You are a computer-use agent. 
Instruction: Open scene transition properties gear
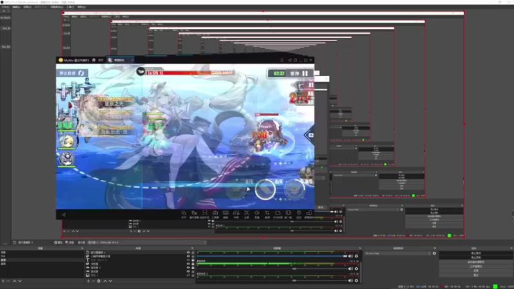tap(434, 253)
